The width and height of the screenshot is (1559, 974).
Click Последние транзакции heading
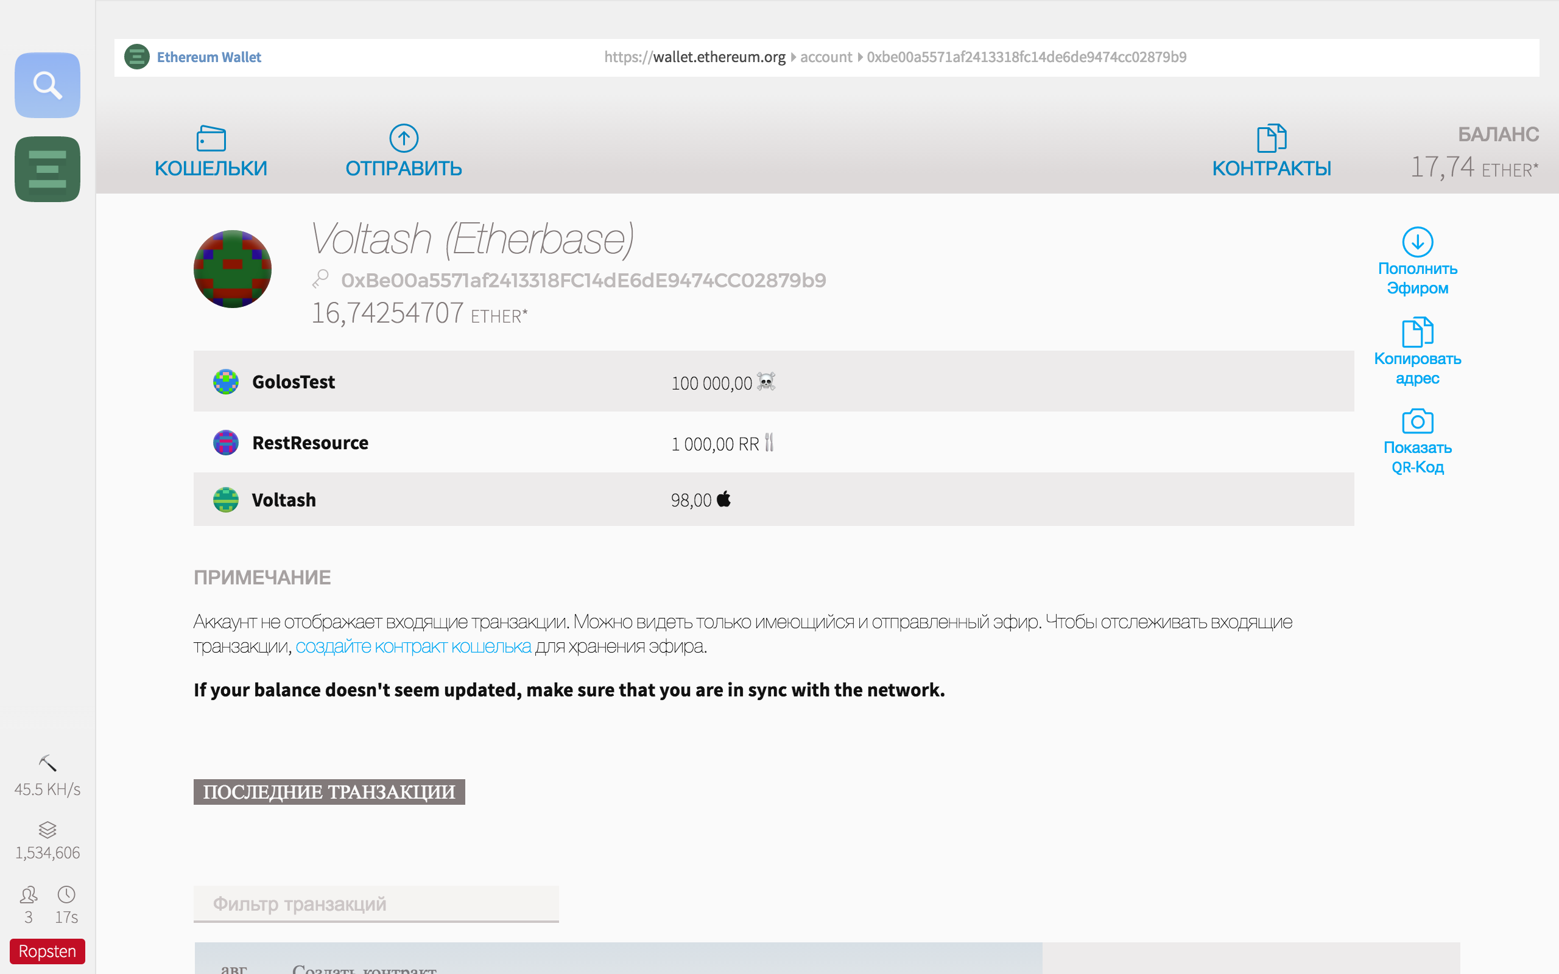tap(329, 792)
